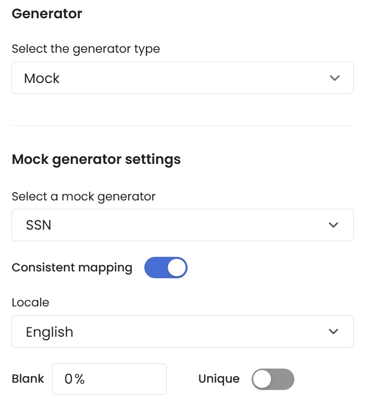The height and width of the screenshot is (415, 384).
Task: Click the "Select the generator type" label
Action: click(x=85, y=49)
